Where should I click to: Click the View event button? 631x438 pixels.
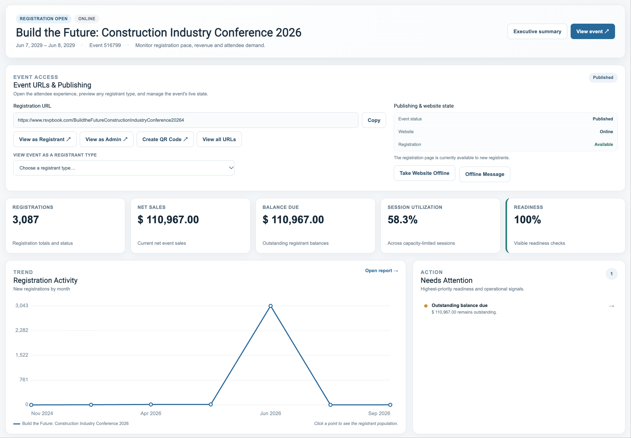pyautogui.click(x=592, y=31)
